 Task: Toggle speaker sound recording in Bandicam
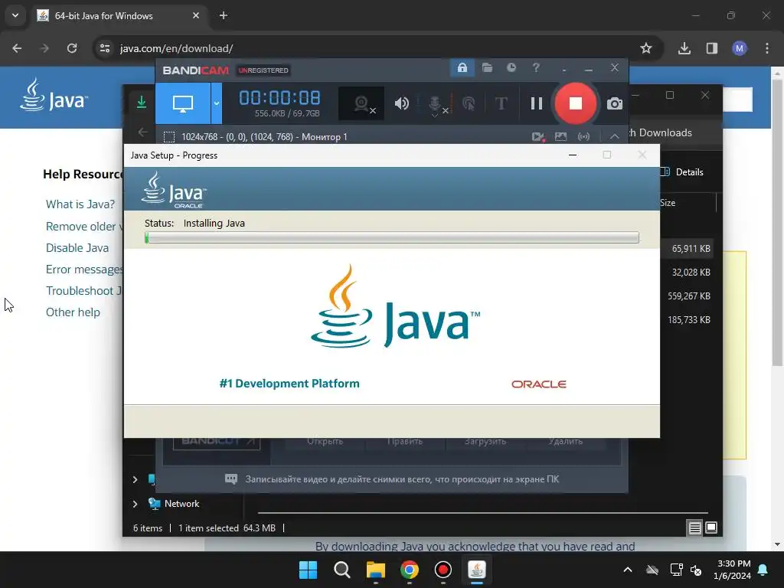click(401, 103)
